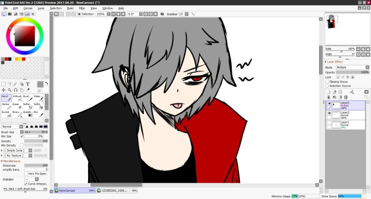Screen dimensions: 371x199
Task: Swap foreground and background colors
Action: 47,83
